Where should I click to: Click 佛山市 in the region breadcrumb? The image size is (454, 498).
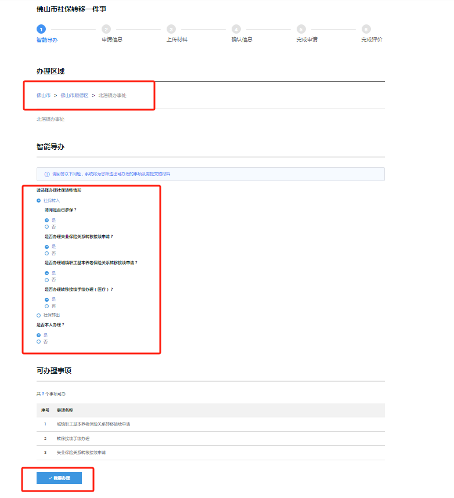point(44,95)
